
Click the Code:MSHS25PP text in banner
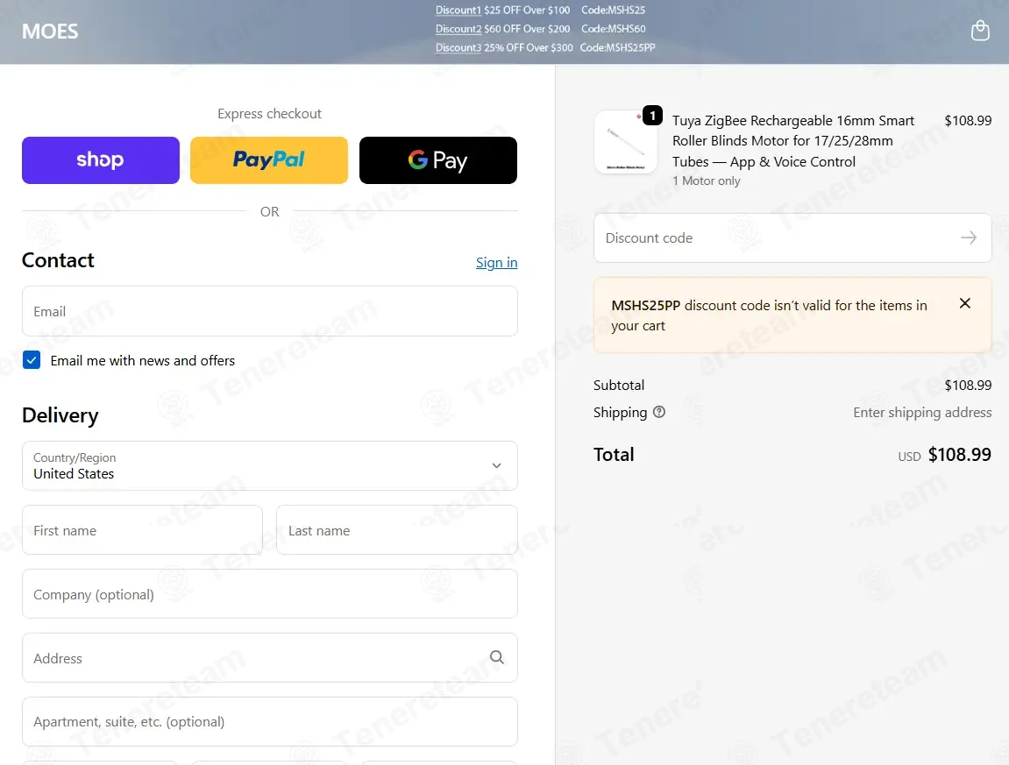[x=618, y=47]
